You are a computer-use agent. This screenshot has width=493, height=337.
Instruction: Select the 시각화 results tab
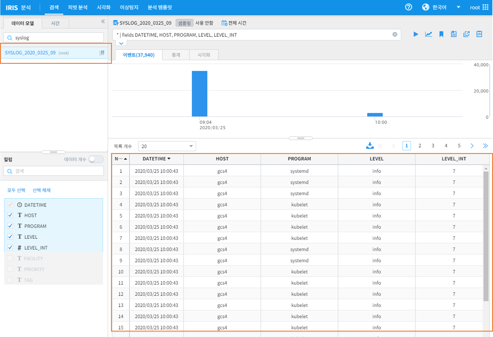click(204, 55)
